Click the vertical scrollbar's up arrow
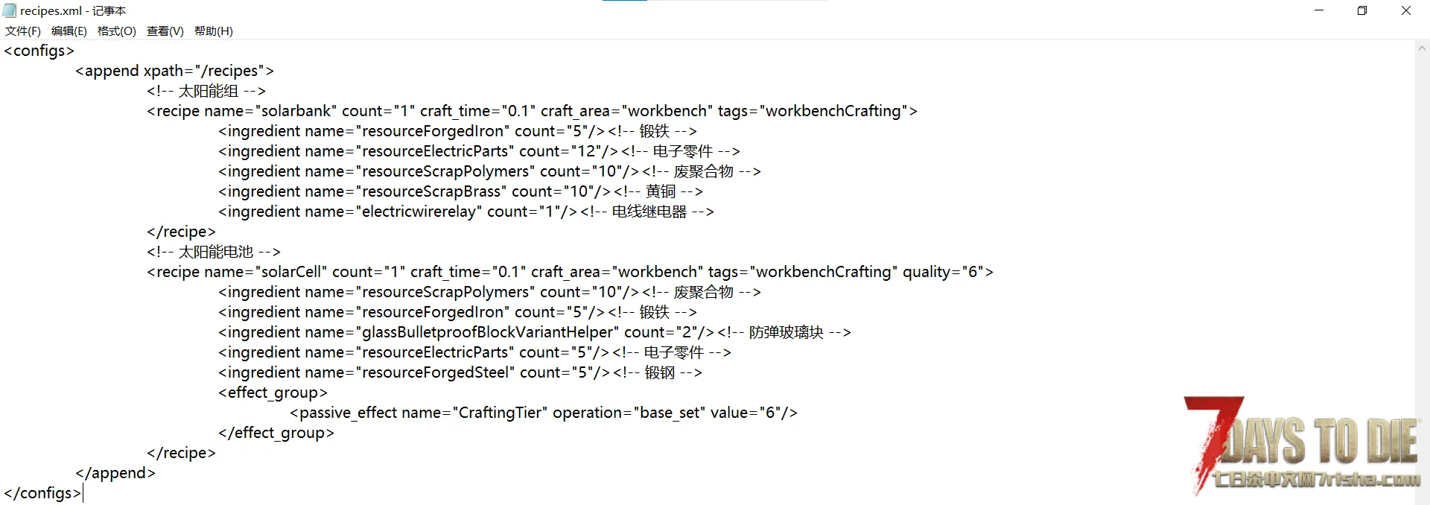1430x505 pixels. click(1422, 48)
